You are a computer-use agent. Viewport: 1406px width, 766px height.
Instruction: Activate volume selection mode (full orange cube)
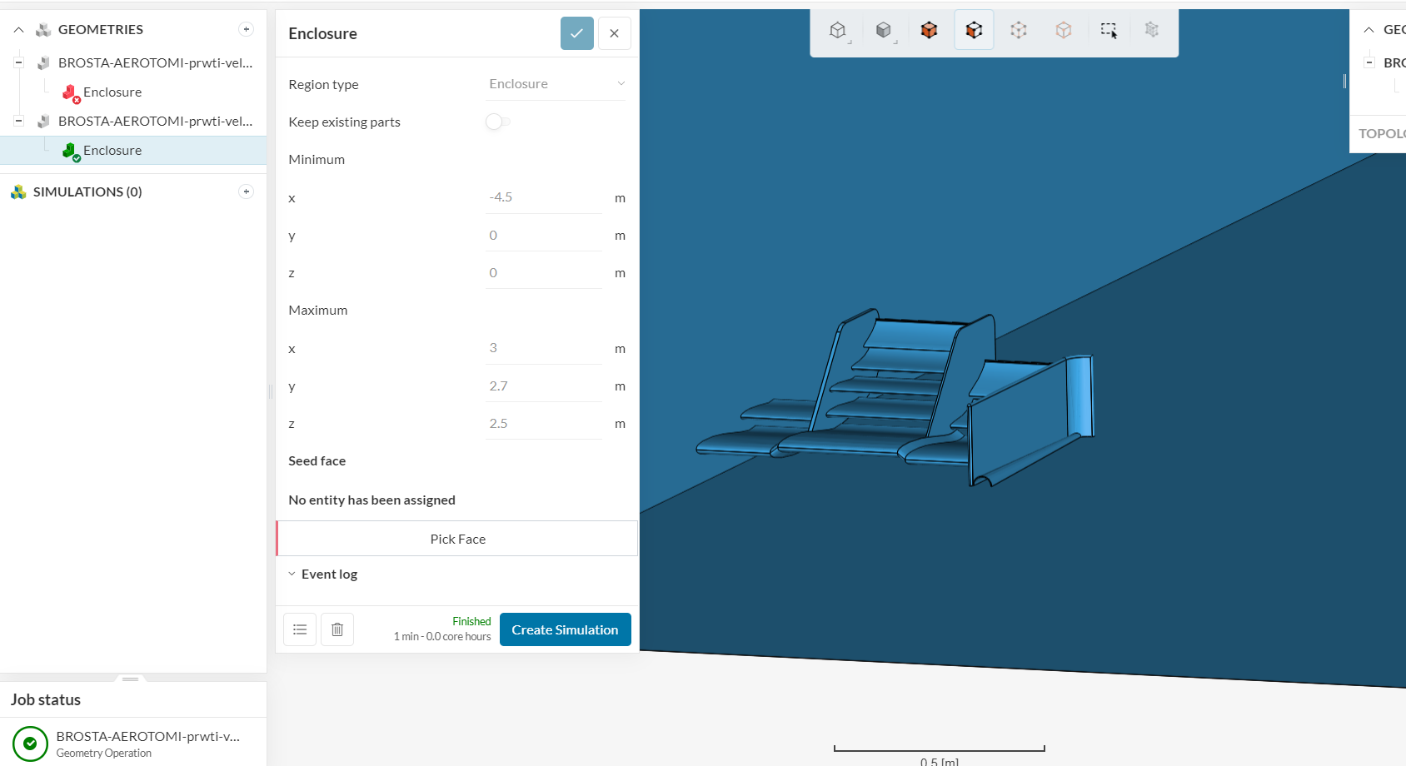929,31
